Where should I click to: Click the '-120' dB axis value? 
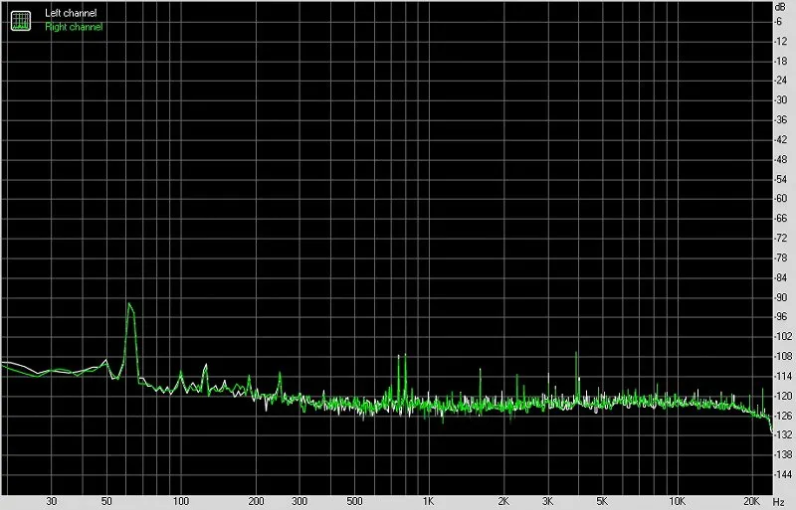pyautogui.click(x=783, y=397)
